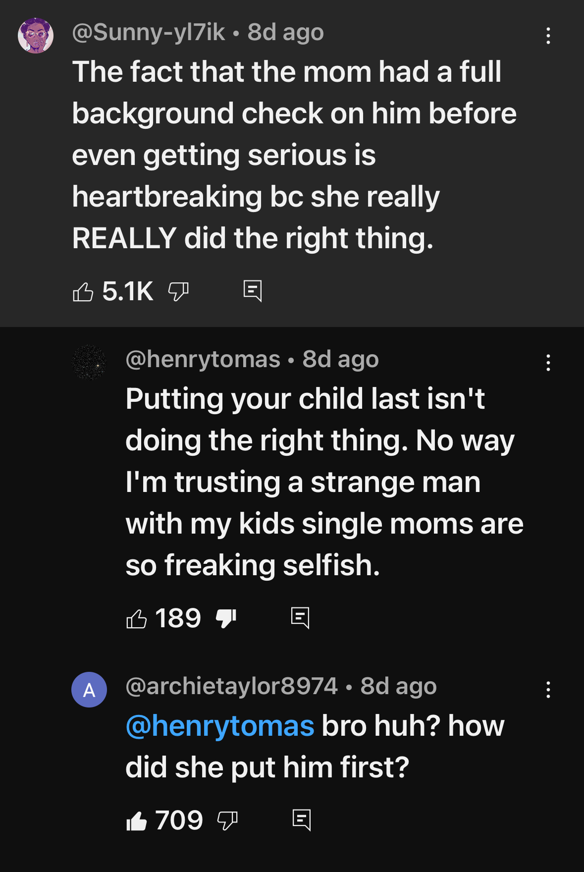Dislike the @archietaylor8974 reply
Screen dimensions: 584x872
coord(228,820)
